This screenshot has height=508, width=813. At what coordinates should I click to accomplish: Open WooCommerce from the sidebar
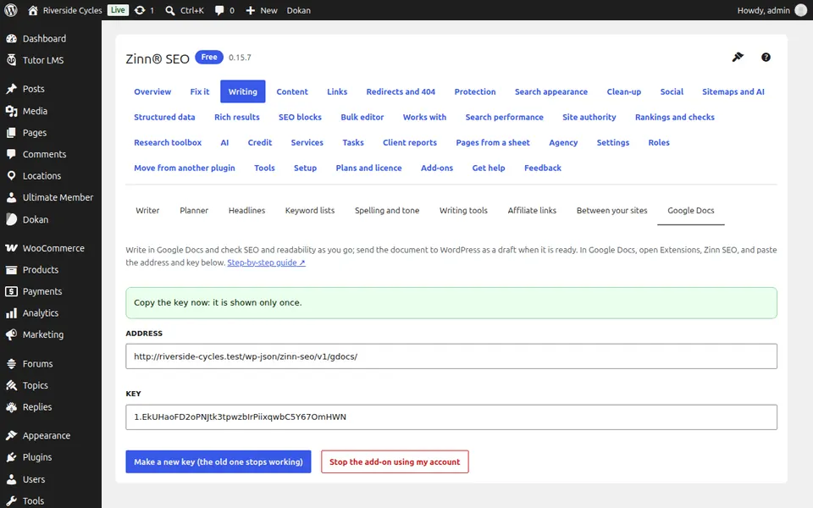[51, 248]
